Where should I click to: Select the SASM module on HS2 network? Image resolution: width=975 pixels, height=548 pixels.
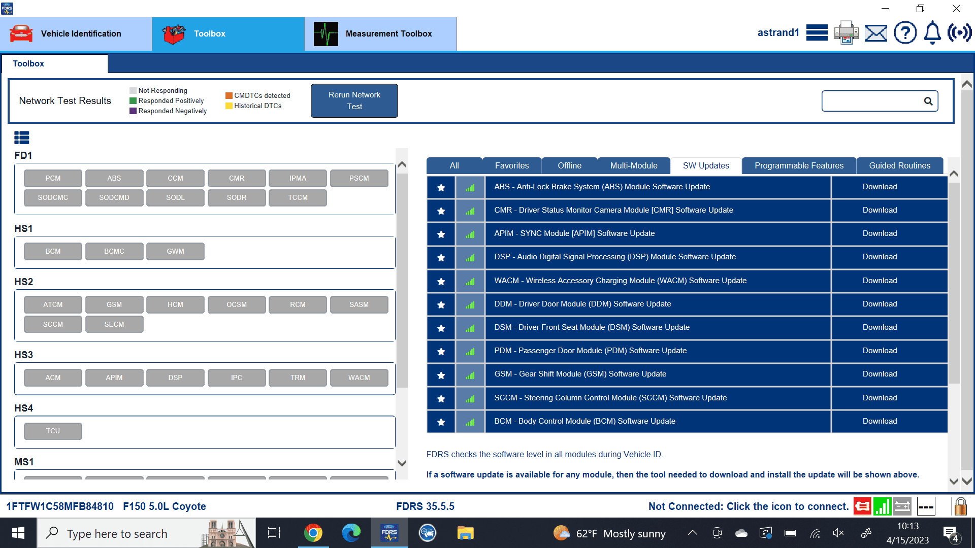click(359, 304)
